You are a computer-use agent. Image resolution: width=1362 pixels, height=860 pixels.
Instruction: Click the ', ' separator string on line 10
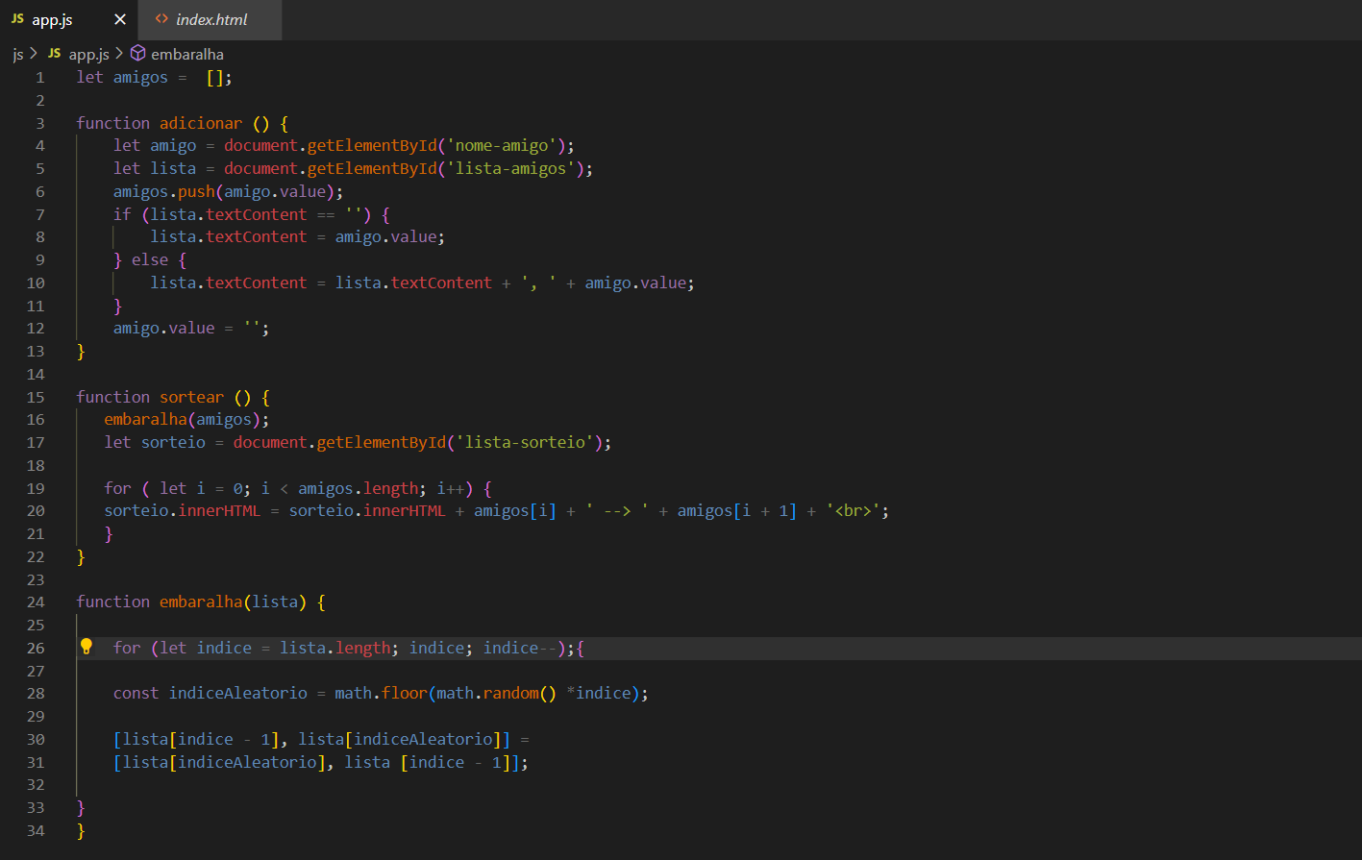[x=538, y=283]
